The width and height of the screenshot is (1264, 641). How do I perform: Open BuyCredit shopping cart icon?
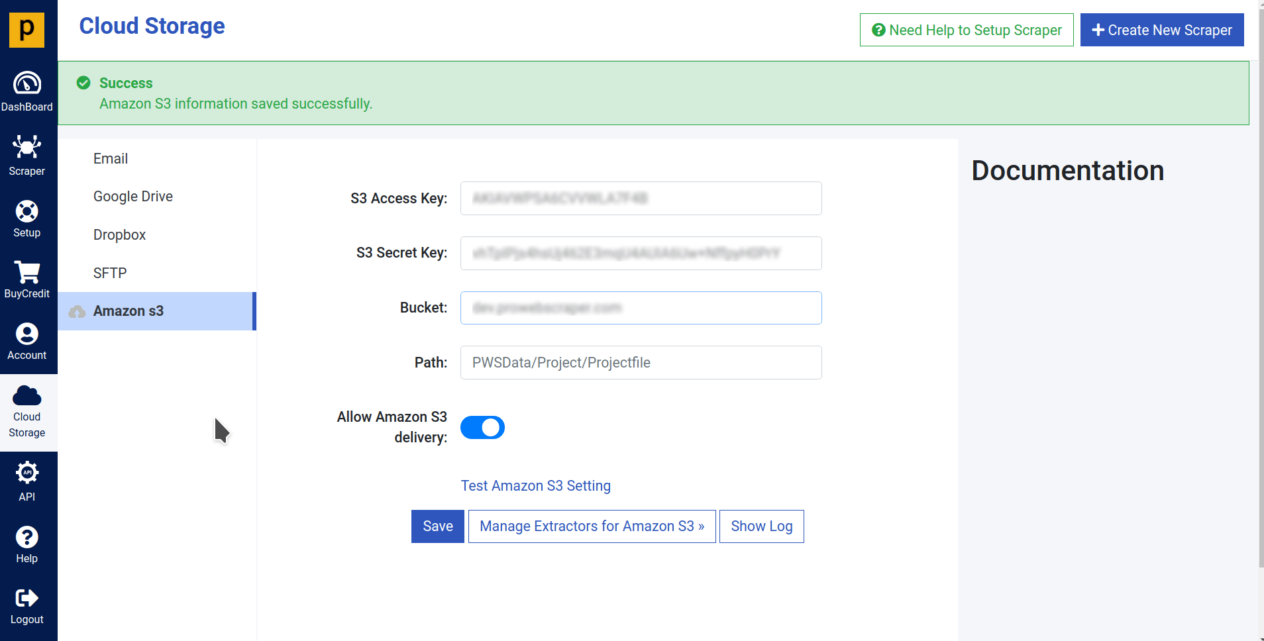click(27, 272)
